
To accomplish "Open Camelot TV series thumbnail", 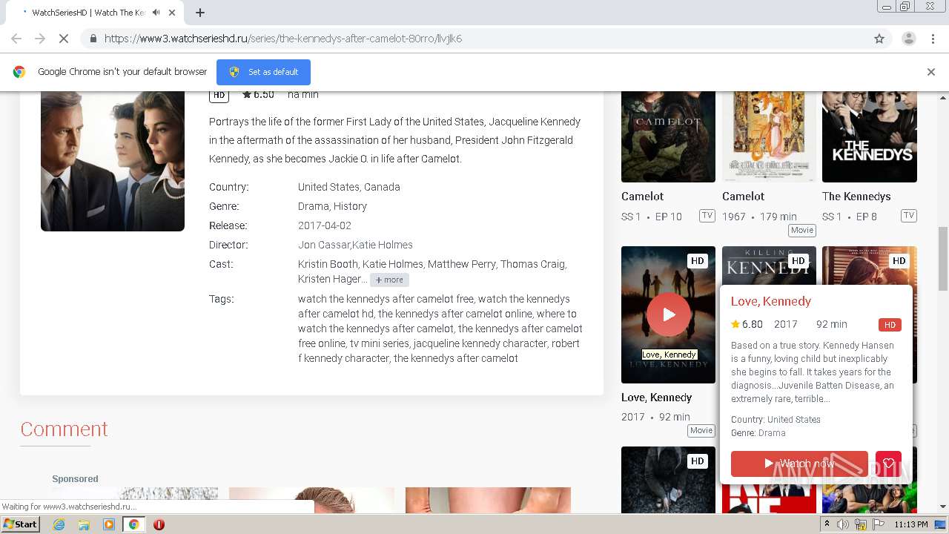I will (x=668, y=136).
